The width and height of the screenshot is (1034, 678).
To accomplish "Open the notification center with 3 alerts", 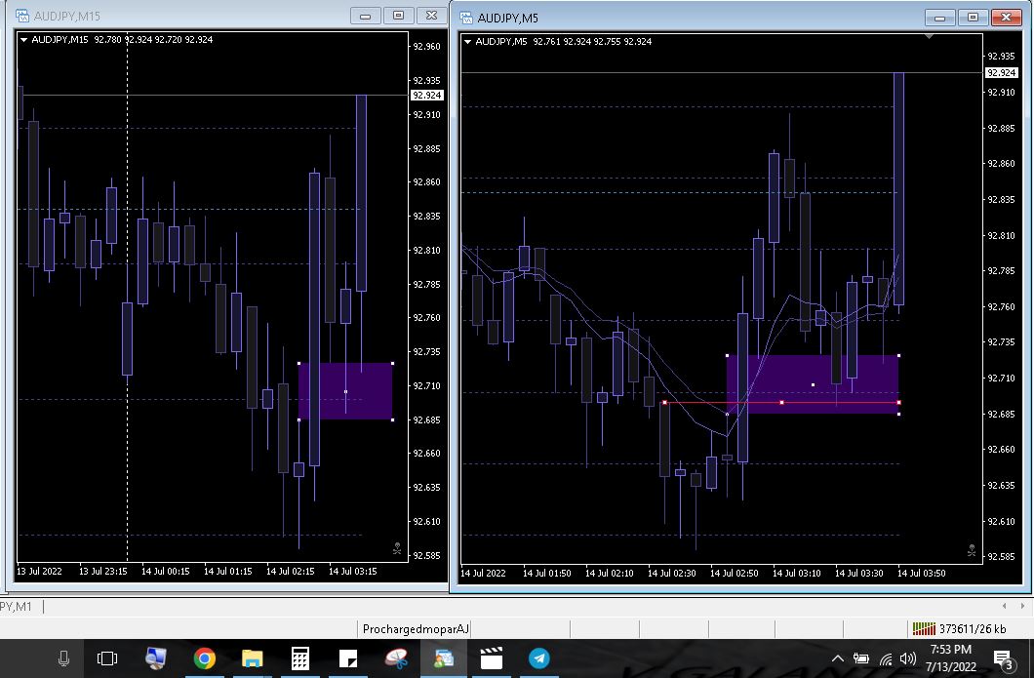I will coord(1002,658).
